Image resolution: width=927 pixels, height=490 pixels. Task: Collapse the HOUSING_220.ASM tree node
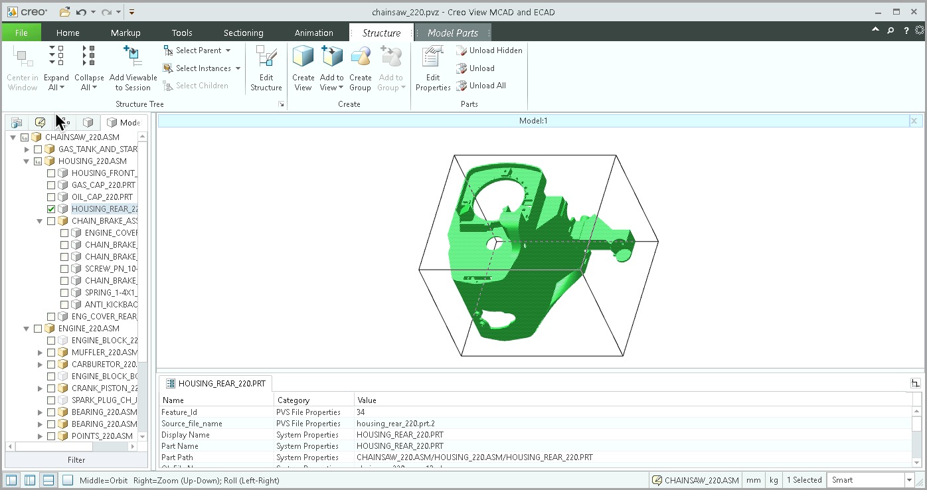[x=26, y=161]
